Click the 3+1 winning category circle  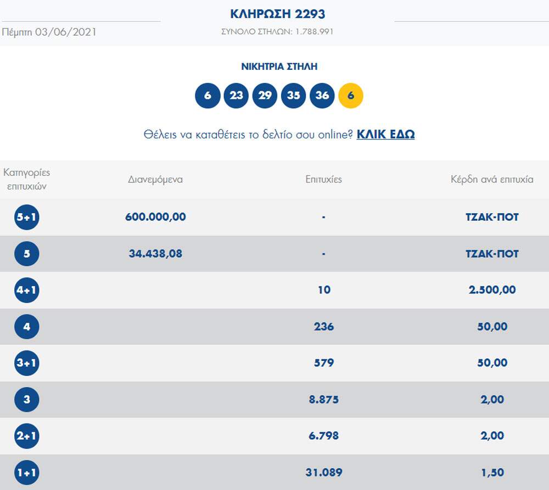(x=27, y=363)
